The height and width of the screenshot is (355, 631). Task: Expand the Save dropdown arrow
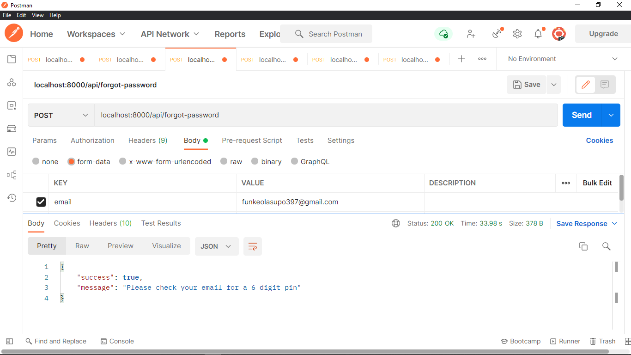(553, 85)
